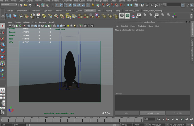Screen dimensions: 194x126
Task: Open the No Anim Layer dropdown
Action: pos(157,125)
